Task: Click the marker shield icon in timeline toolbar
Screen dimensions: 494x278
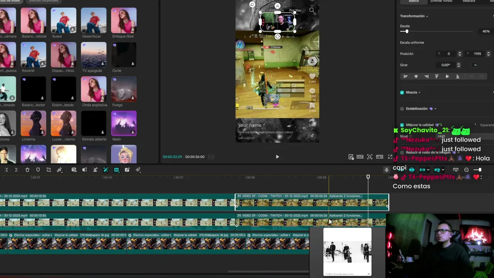Action: coord(38,170)
